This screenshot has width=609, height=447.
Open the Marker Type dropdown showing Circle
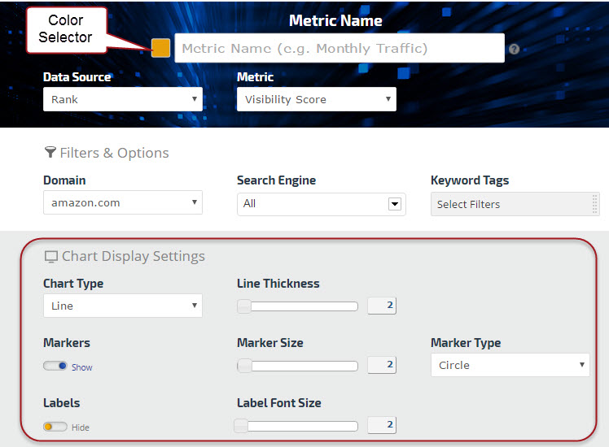point(510,365)
